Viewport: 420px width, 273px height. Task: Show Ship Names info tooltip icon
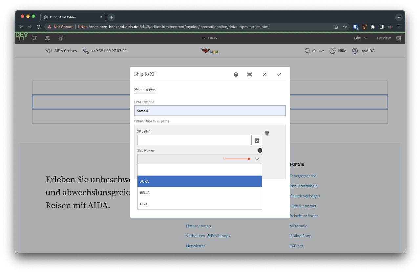pyautogui.click(x=260, y=151)
